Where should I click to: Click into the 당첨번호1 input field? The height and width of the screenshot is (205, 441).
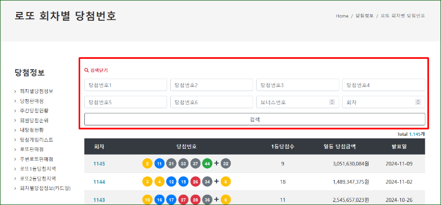click(125, 85)
